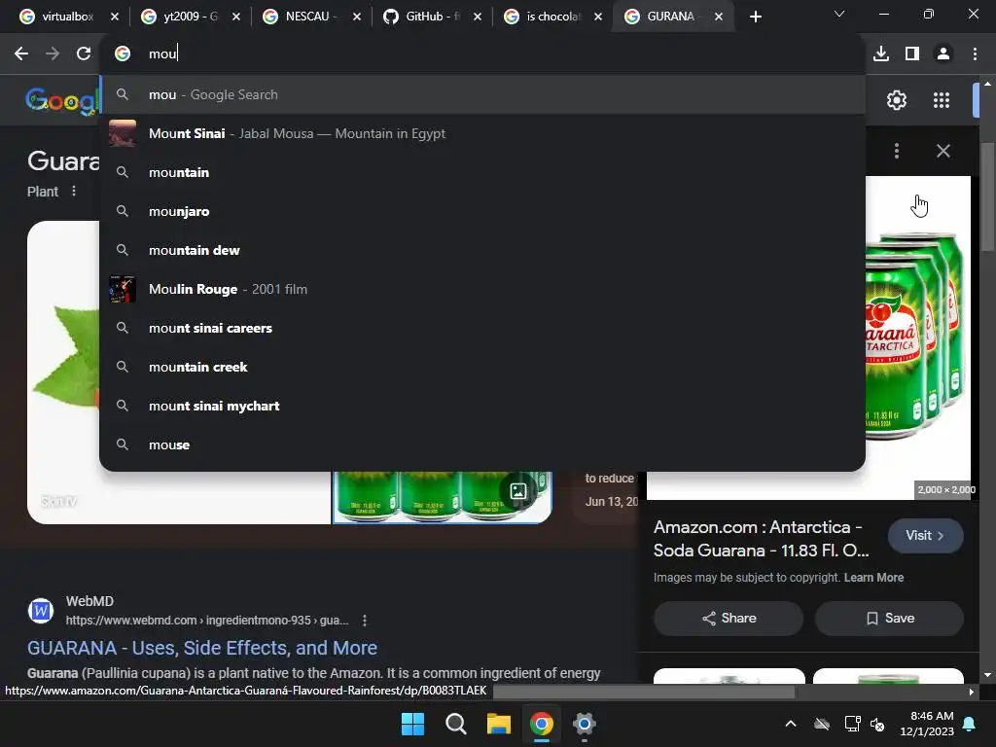Toggle Chrome side panel icon
The height and width of the screenshot is (747, 996).
[x=912, y=53]
